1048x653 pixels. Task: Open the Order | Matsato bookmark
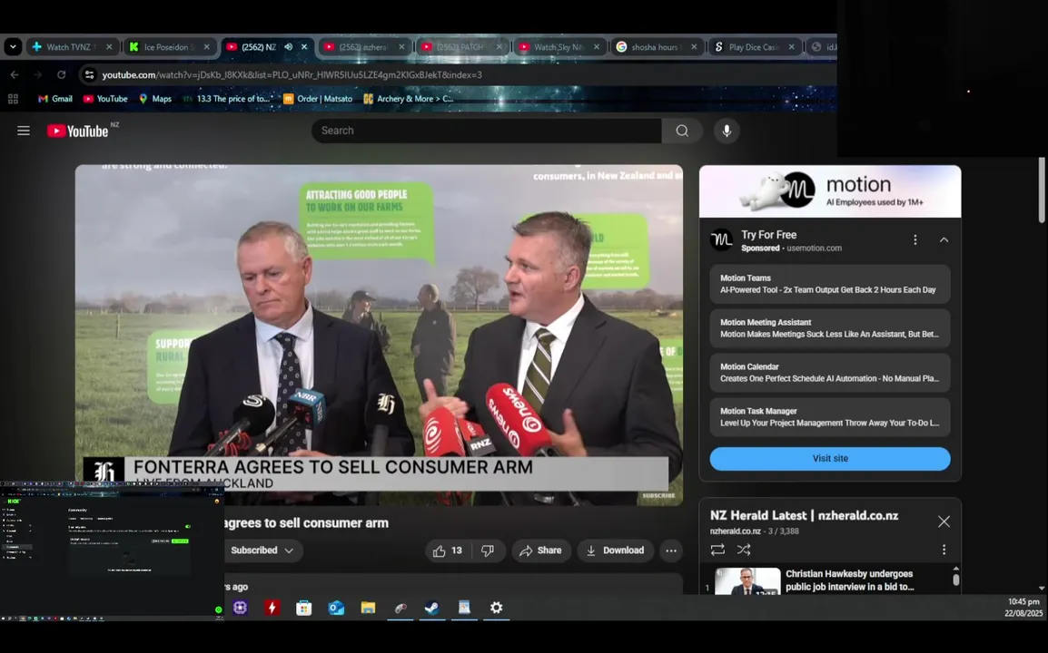(318, 99)
